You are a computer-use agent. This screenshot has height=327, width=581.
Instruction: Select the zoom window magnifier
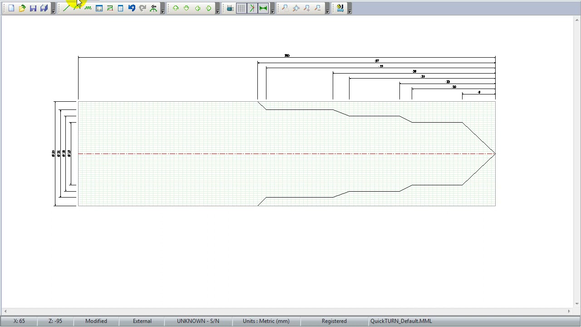coord(285,8)
